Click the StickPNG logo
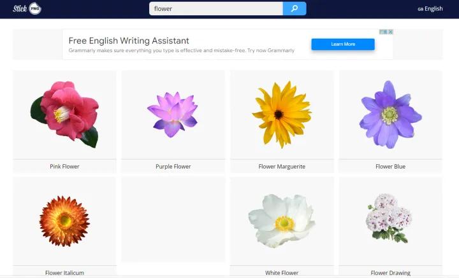459x278 pixels. (27, 8)
